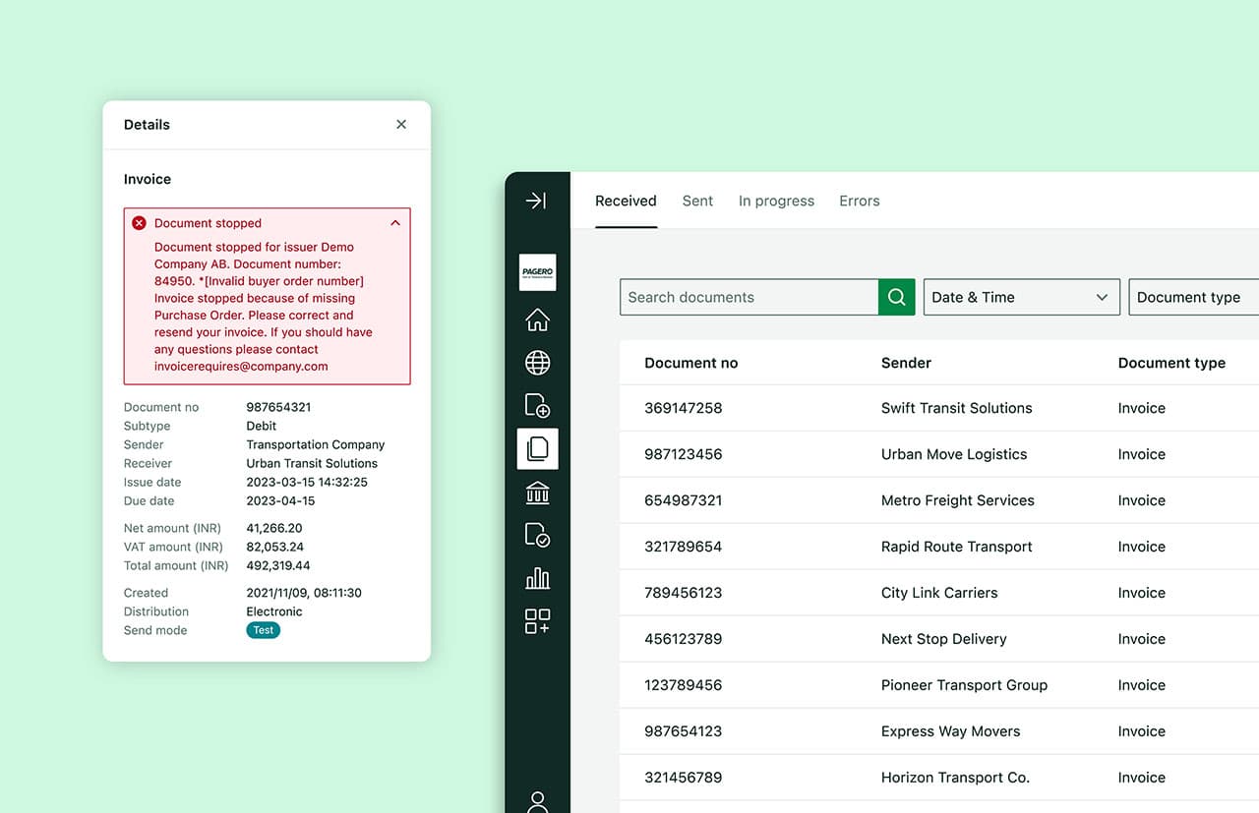Switch to the Received tab

point(626,201)
